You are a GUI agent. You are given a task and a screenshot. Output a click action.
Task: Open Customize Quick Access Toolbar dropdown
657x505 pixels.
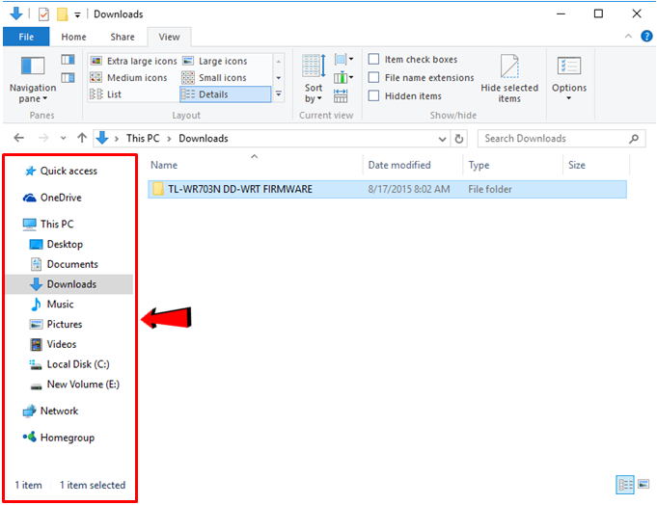click(x=77, y=14)
